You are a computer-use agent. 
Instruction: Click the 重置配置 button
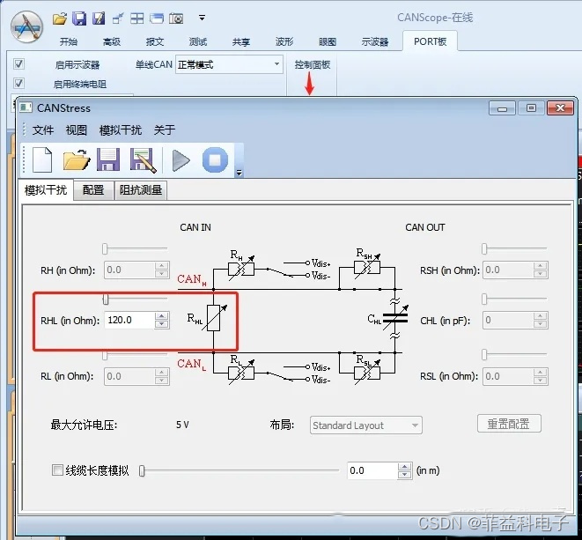pyautogui.click(x=509, y=424)
